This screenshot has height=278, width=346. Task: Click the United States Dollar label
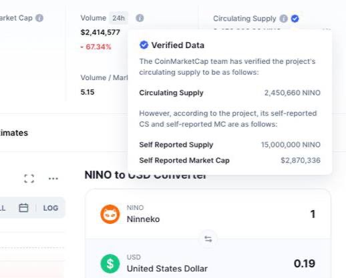(x=167, y=269)
